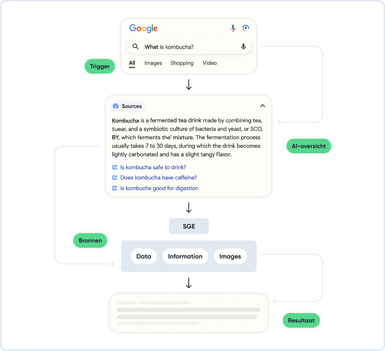This screenshot has width=385, height=351.
Task: Click the SGE box
Action: [x=189, y=226]
